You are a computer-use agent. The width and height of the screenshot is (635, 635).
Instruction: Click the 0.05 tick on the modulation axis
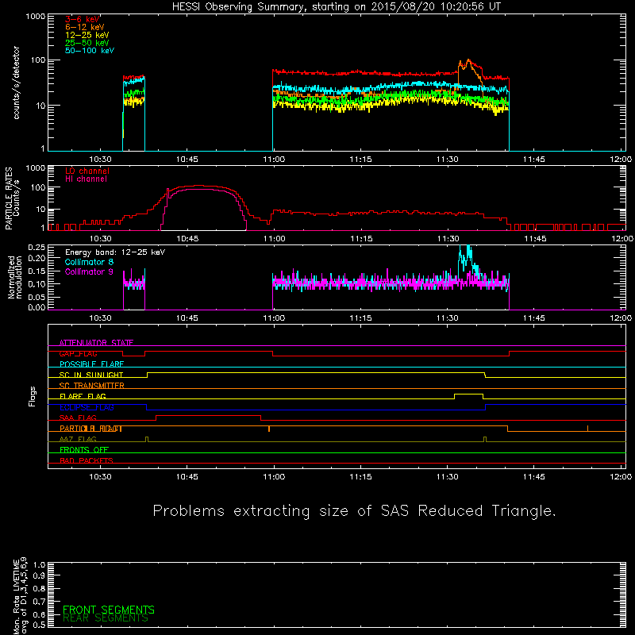[37, 297]
